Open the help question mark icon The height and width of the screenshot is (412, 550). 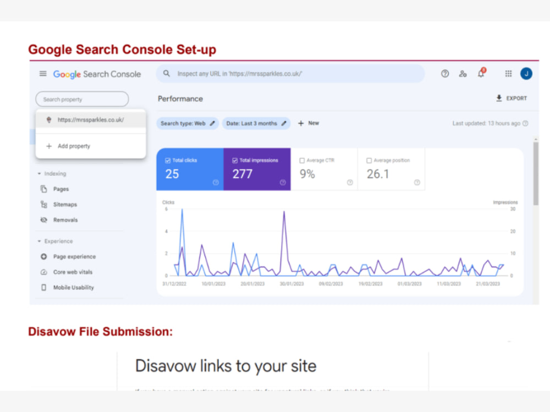point(445,74)
